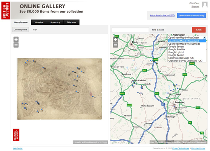Viewport: 210px width, 151px height.
Task: Choose OpenStreetMap by MapQuest option
Action: click(187, 41)
